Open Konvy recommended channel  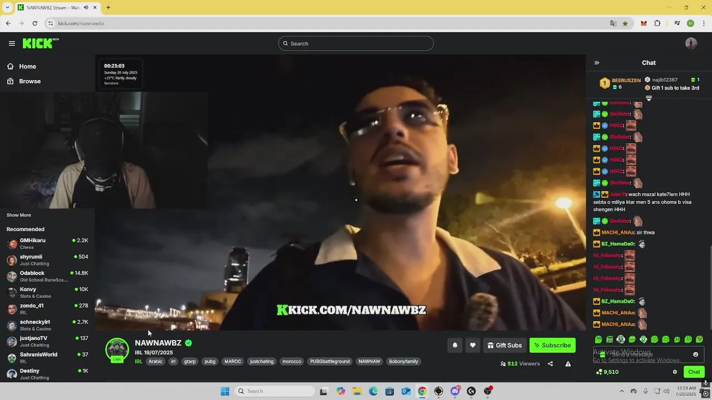(47, 292)
